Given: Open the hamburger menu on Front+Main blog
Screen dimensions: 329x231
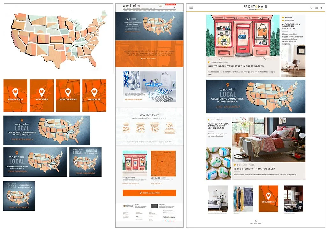Looking at the screenshot, I should tap(191, 8).
